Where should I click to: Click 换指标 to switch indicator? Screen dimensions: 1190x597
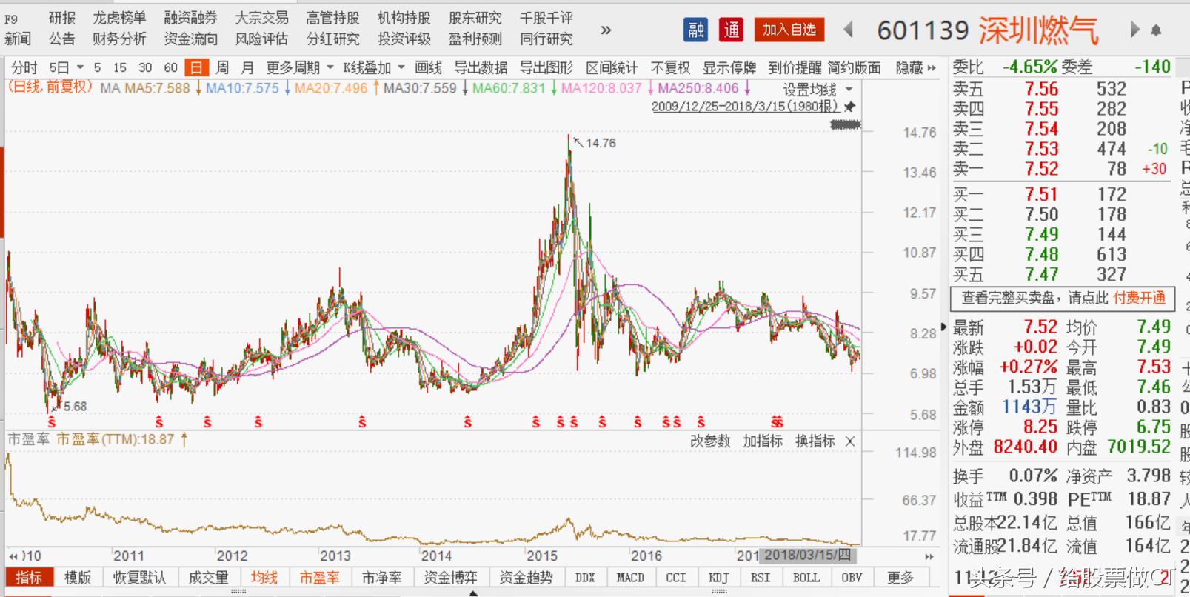coord(815,441)
